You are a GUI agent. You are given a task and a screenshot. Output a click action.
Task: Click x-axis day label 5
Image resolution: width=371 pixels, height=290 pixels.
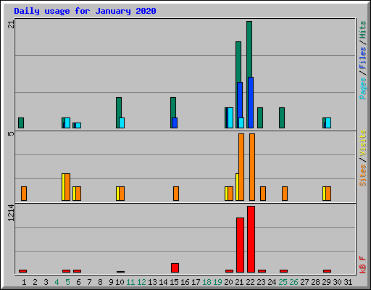coord(67,282)
